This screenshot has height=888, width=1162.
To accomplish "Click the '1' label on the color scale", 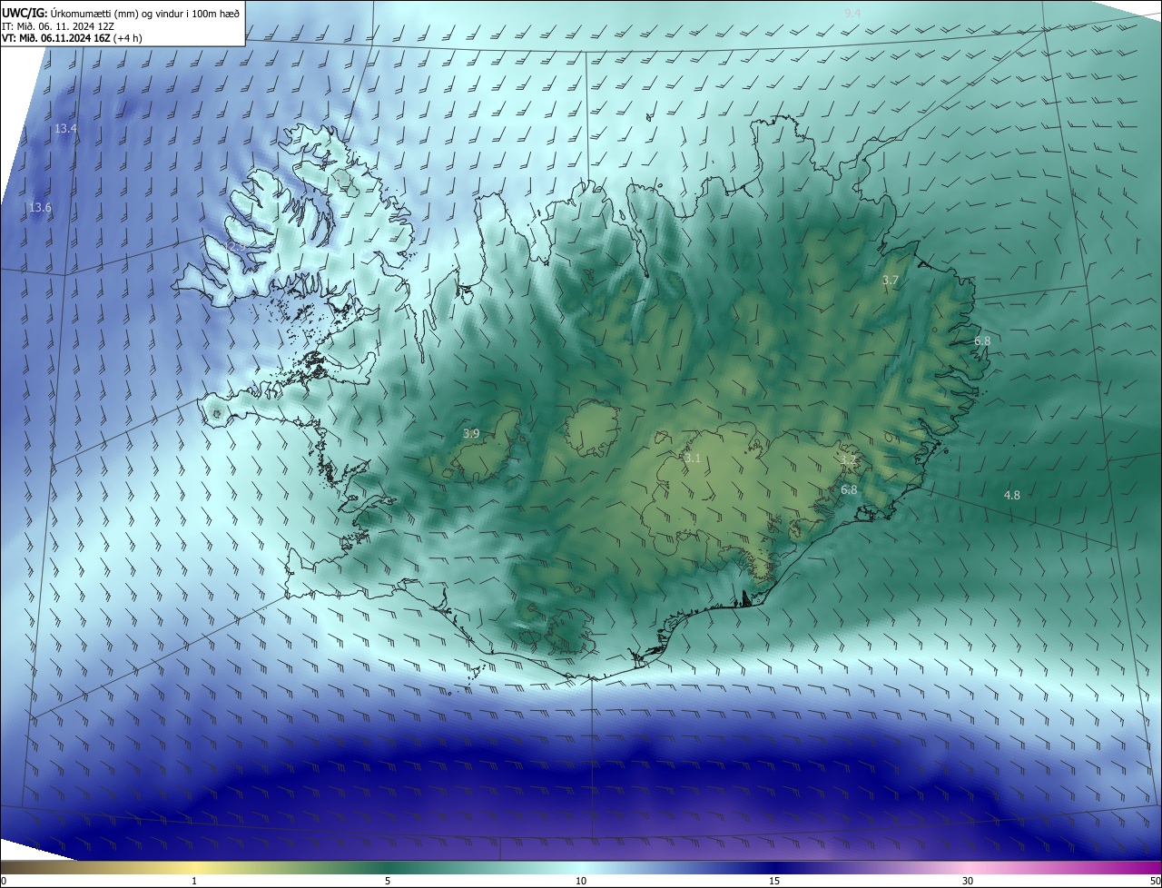I will coord(194,881).
